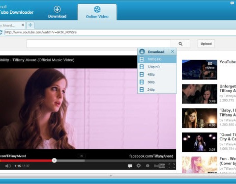The height and width of the screenshot is (184, 236).
Task: Click the video info icon
Action: tap(147, 166)
